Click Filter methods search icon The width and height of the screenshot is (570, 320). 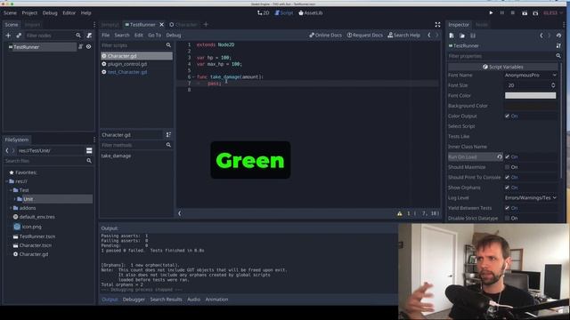pos(168,145)
